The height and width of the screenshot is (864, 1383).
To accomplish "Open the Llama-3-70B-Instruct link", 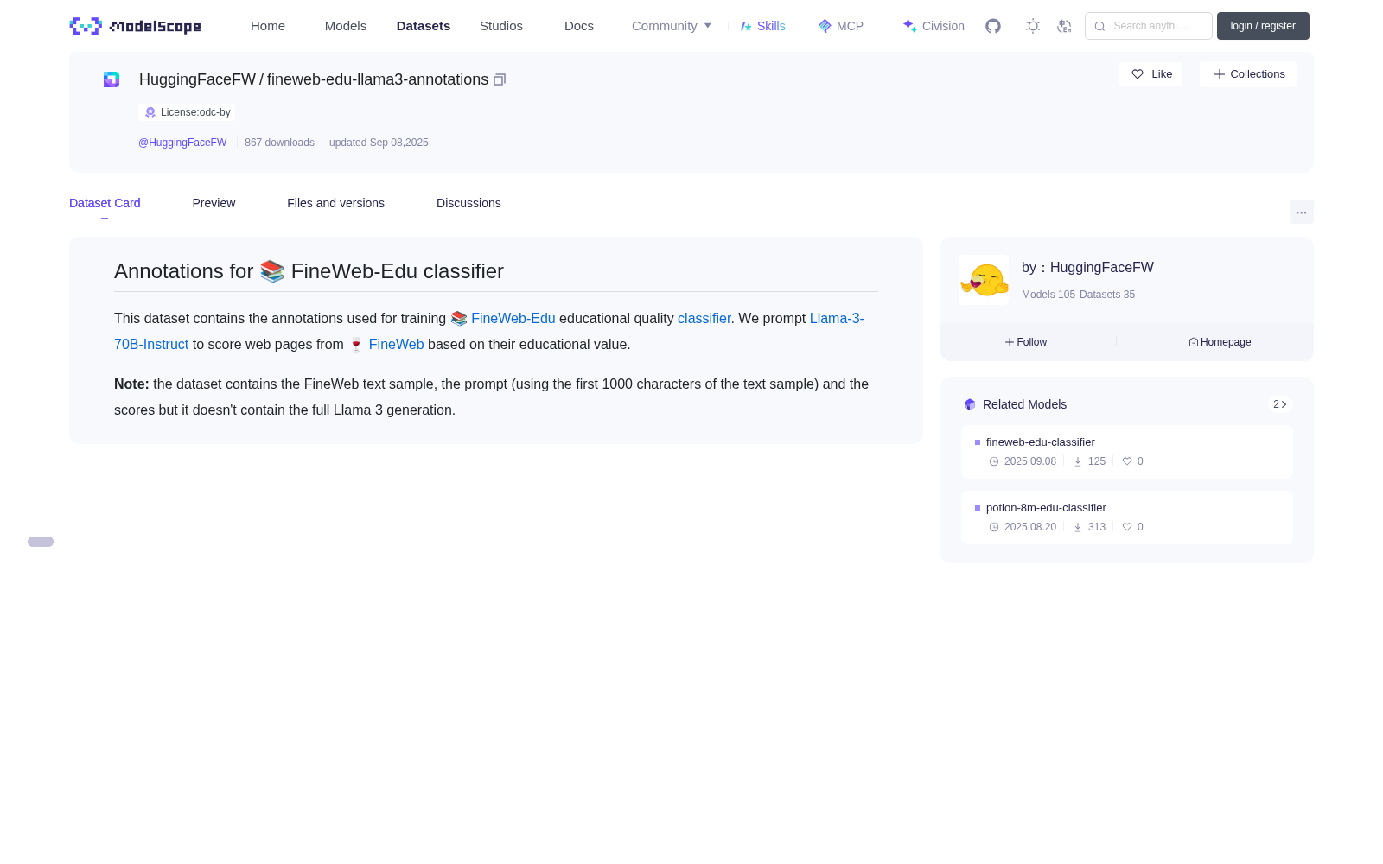I will pyautogui.click(x=837, y=318).
